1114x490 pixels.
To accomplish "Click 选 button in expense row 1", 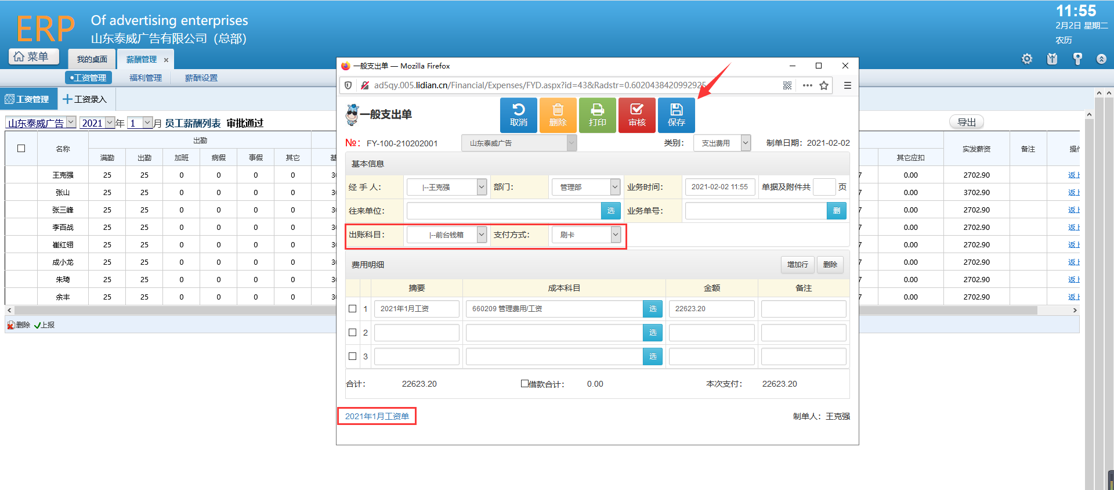I will coord(653,309).
